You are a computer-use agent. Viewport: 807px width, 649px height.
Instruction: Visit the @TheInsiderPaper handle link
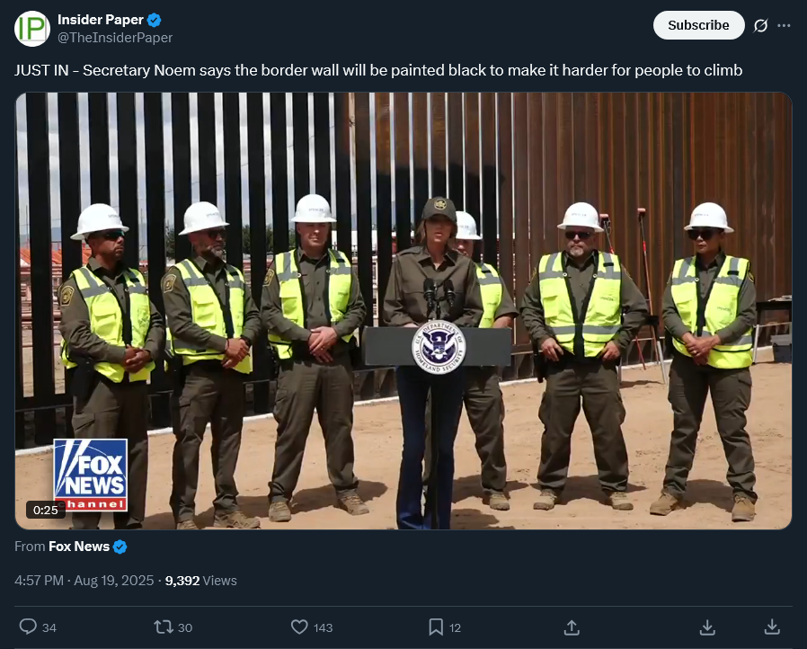[x=115, y=38]
